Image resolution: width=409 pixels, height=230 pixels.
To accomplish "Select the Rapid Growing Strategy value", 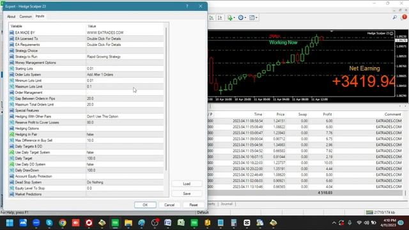I will tap(104, 57).
